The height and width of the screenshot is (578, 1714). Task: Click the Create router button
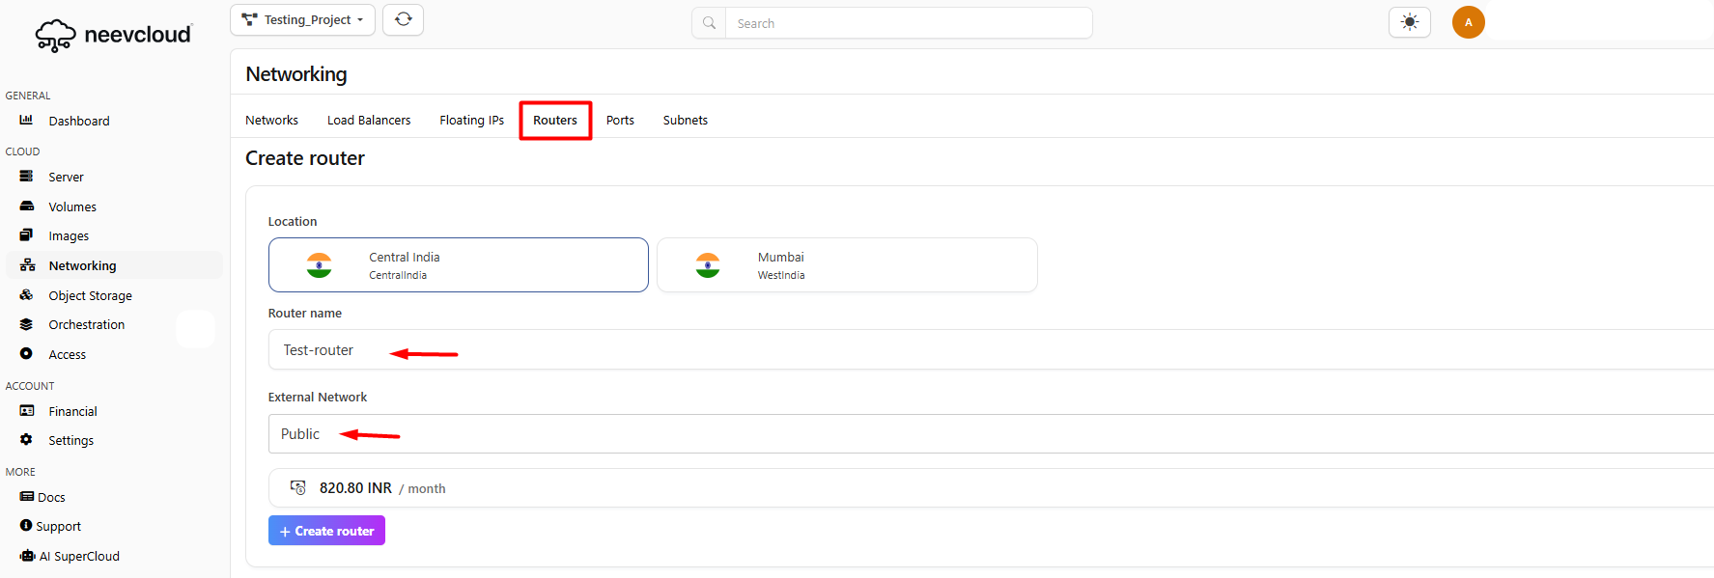pos(326,531)
